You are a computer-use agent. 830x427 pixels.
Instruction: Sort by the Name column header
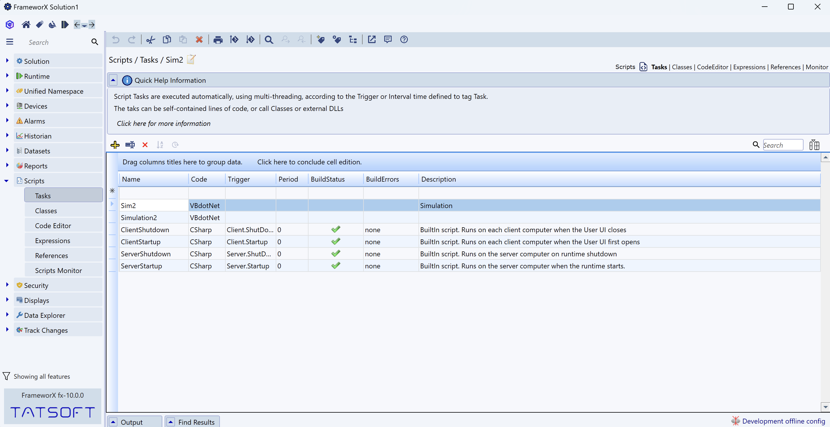point(154,179)
